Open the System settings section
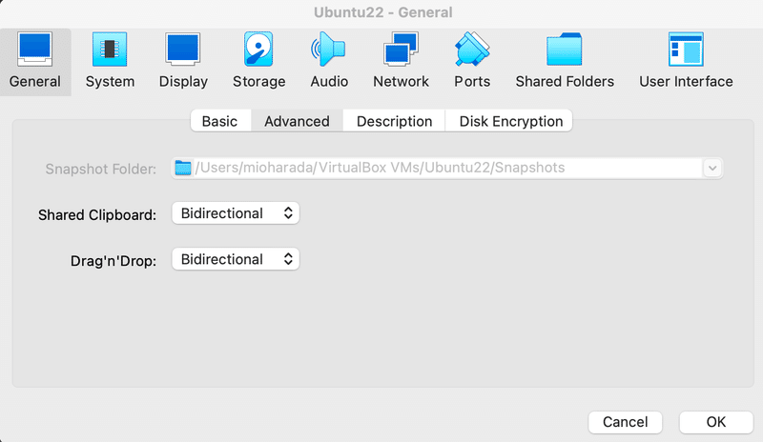This screenshot has width=763, height=442. point(110,62)
